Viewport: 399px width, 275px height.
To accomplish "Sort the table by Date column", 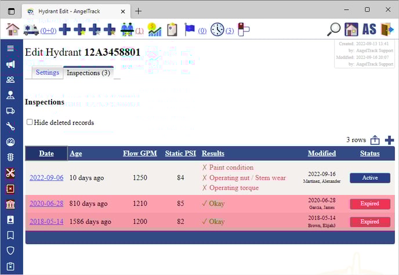I will [46, 153].
